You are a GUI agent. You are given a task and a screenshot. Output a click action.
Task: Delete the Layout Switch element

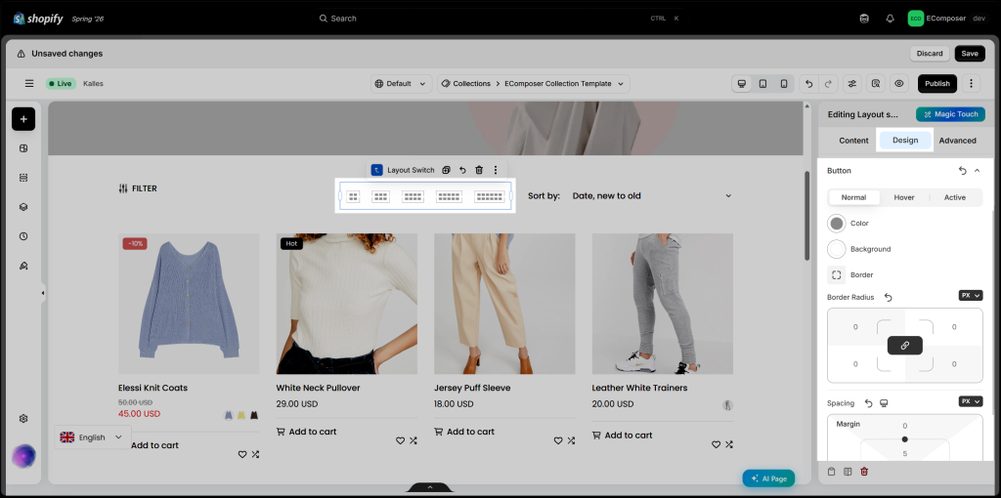[479, 170]
